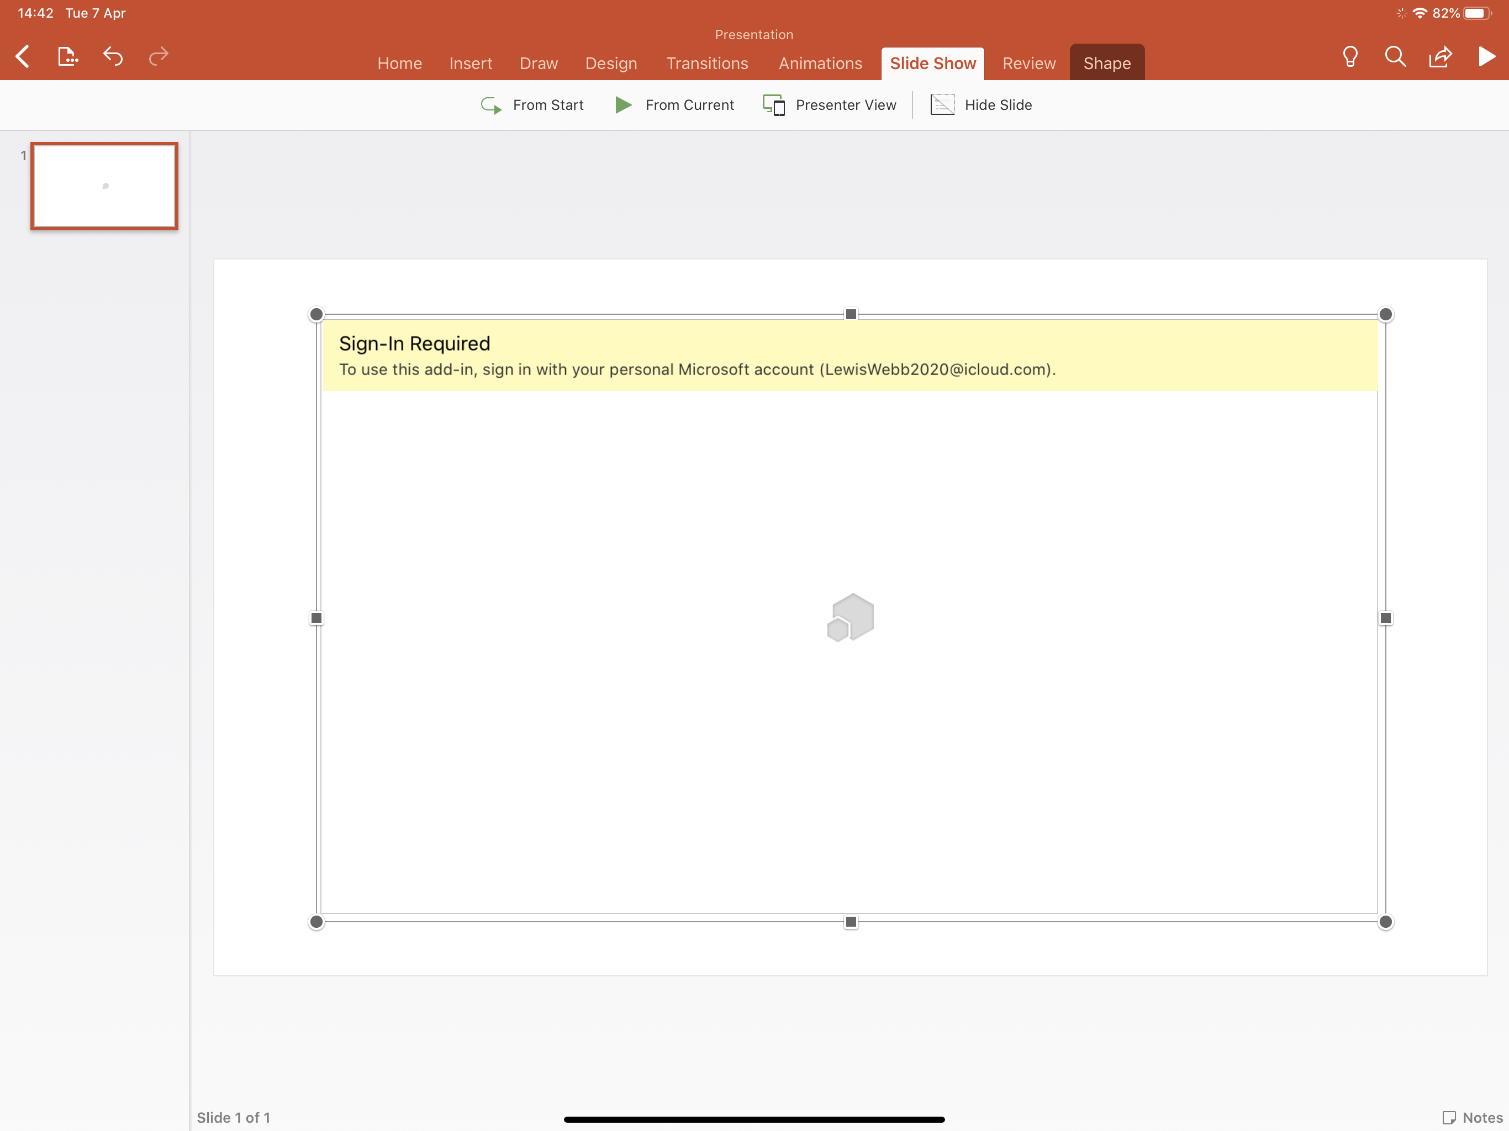Image resolution: width=1509 pixels, height=1131 pixels.
Task: Select the Shape ribbon tab
Action: 1106,63
